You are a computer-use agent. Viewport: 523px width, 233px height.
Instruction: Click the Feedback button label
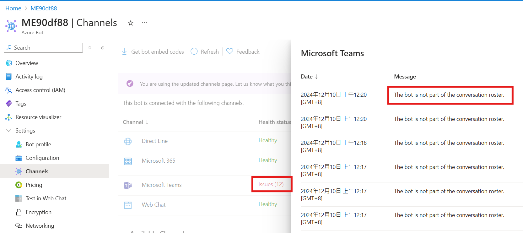point(248,52)
